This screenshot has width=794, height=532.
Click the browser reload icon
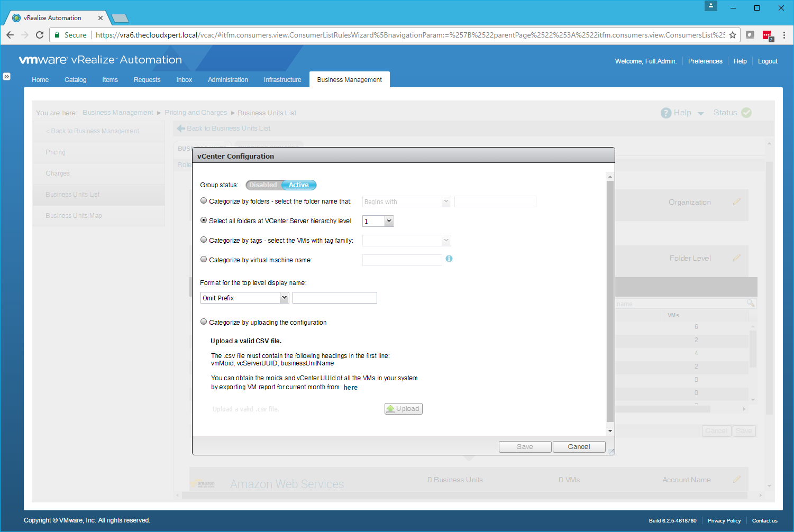point(40,35)
